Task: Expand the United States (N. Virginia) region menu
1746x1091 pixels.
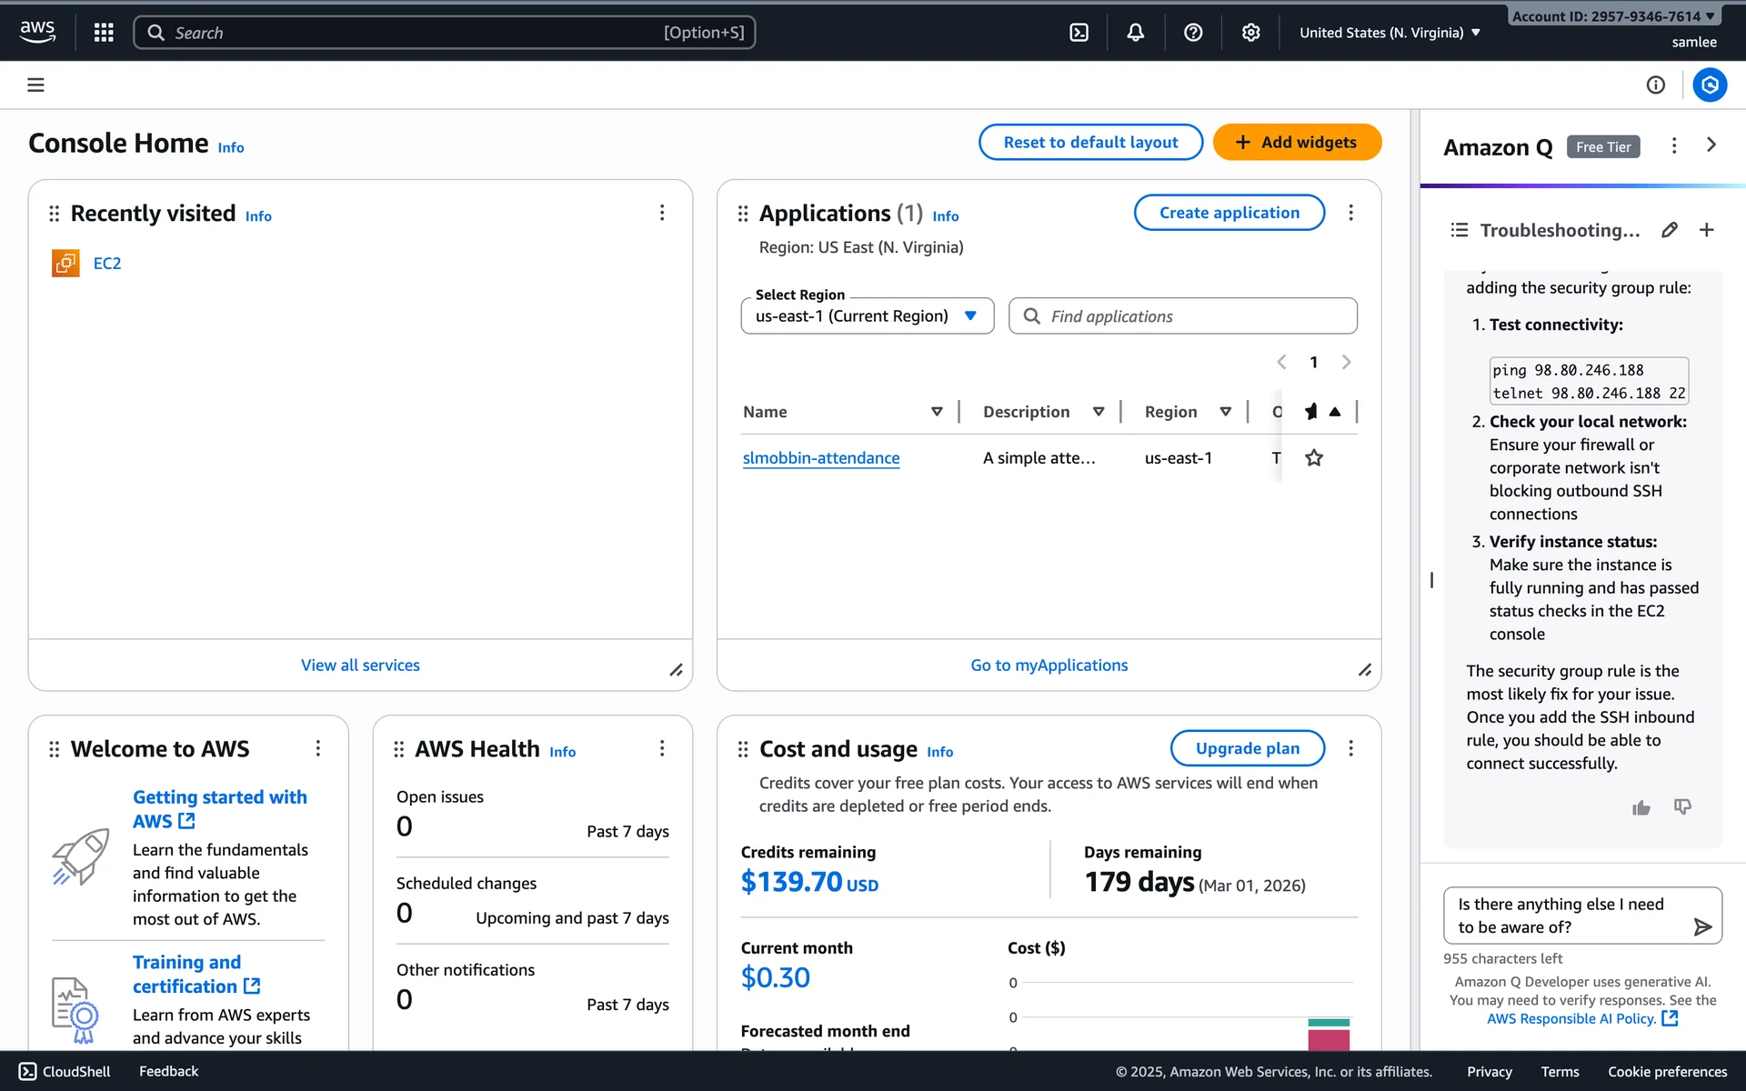Action: point(1390,33)
